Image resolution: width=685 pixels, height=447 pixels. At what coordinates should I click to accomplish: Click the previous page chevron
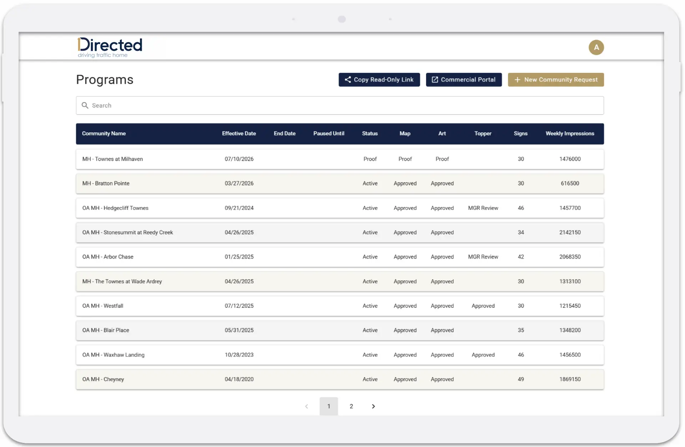pyautogui.click(x=306, y=406)
